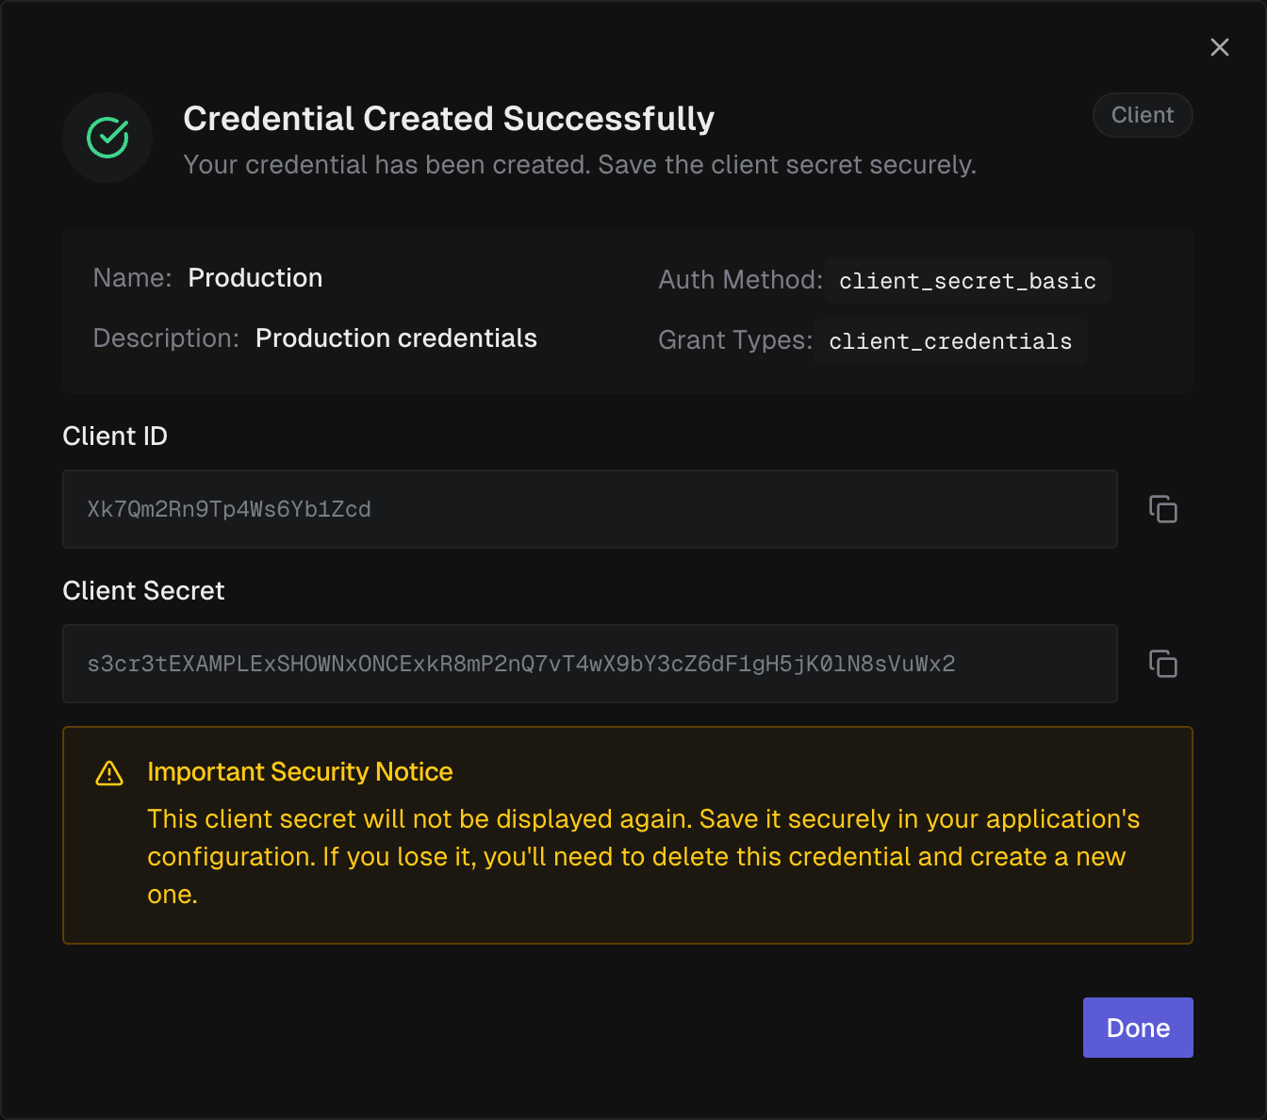Click the client_secret_basic auth method tag
Screen dimensions: 1267x1120
tap(967, 281)
